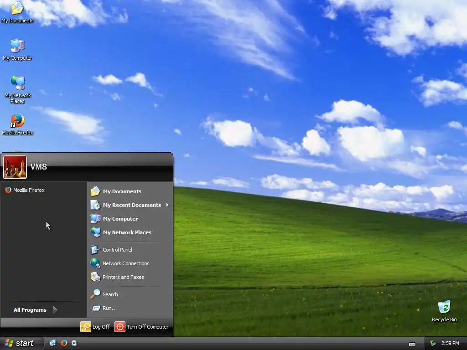
Task: Expand arrow beside My Recent Documents
Action: 167,205
